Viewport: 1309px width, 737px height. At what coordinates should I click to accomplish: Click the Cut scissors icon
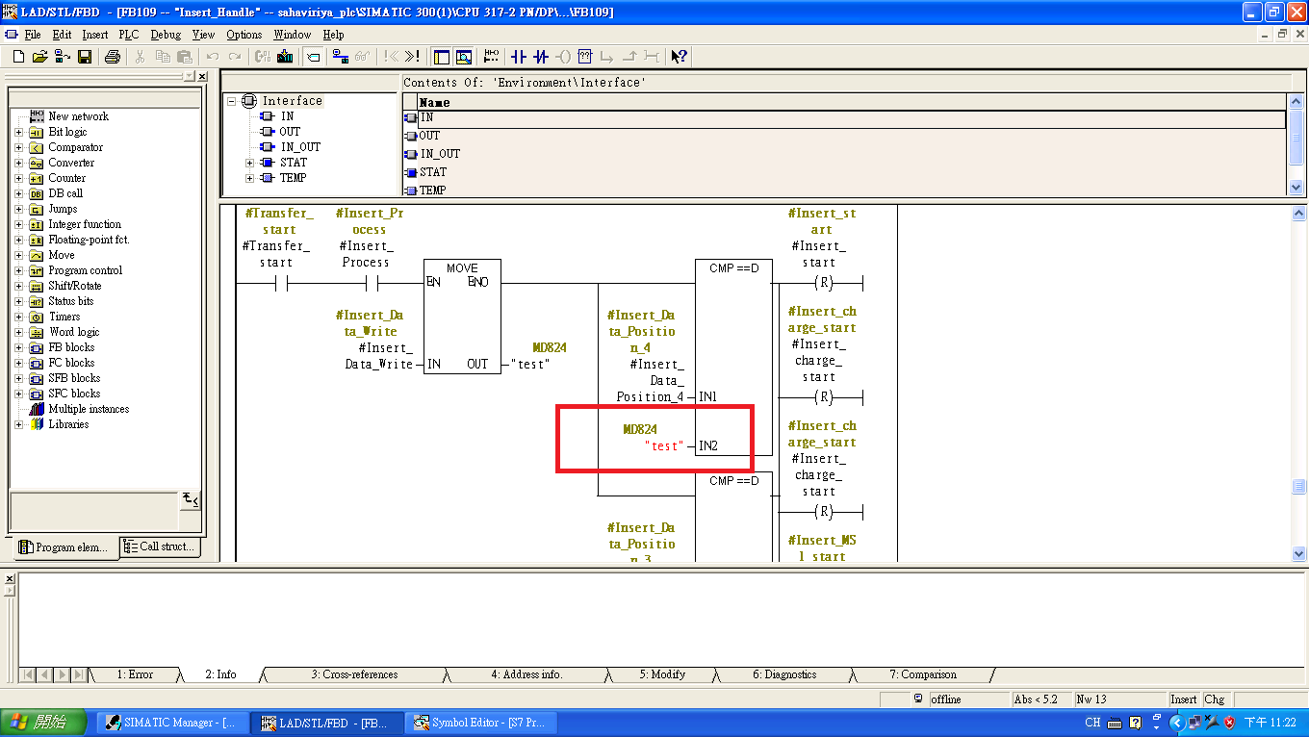140,57
